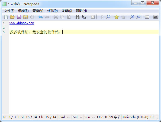Click the command line console icon
Image resolution: width=161 pixels, height=122 pixels.
tap(156, 17)
